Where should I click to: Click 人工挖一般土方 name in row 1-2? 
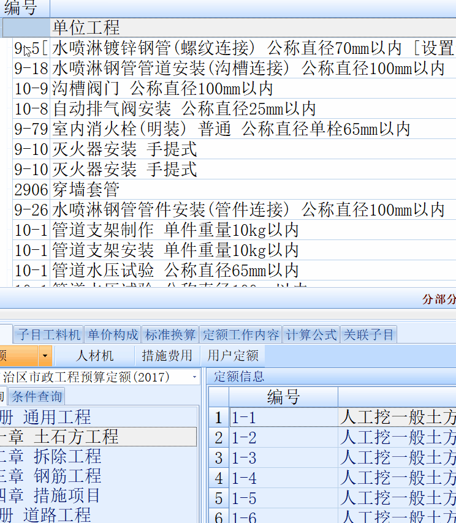(x=398, y=438)
